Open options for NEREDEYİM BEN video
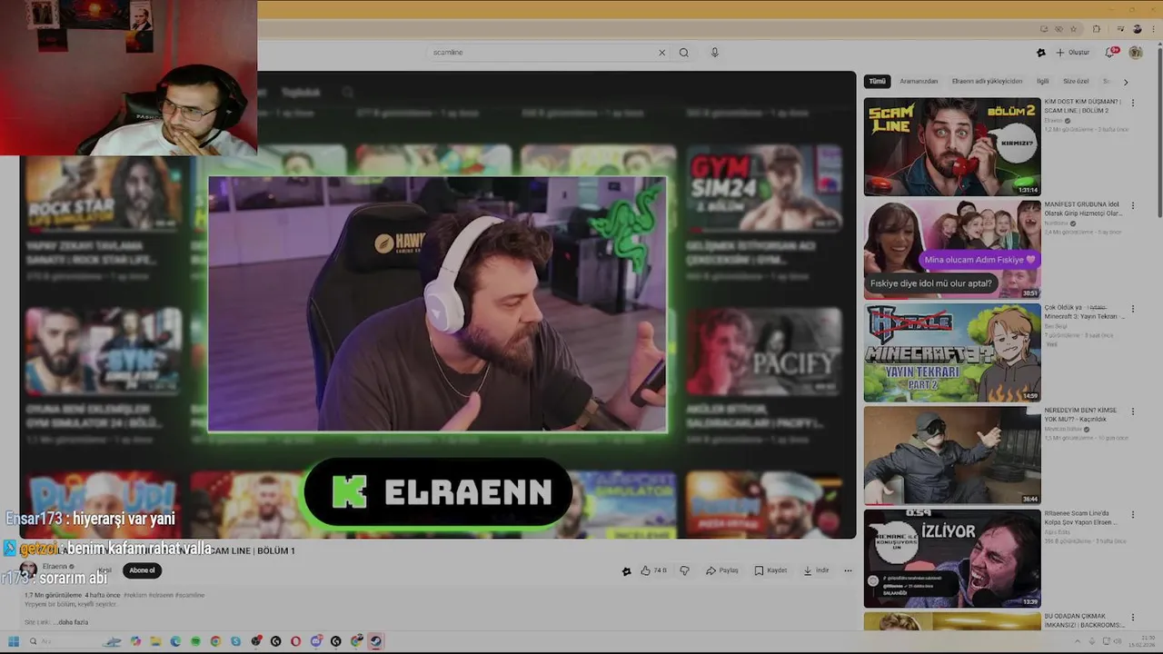The width and height of the screenshot is (1163, 654). (1132, 411)
